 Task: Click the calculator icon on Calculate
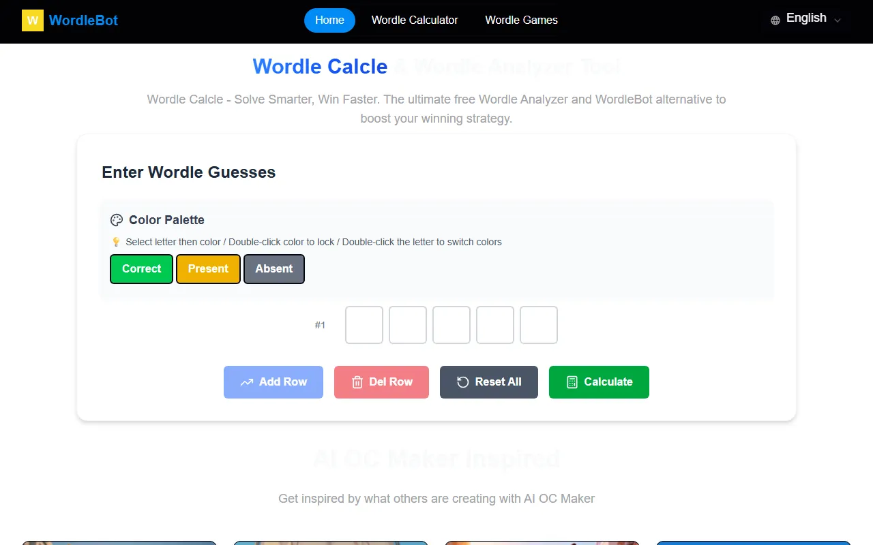point(572,382)
